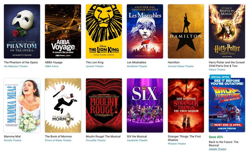Open the Stranger Things First Shadow poster
This screenshot has width=248, height=151.
click(x=186, y=105)
